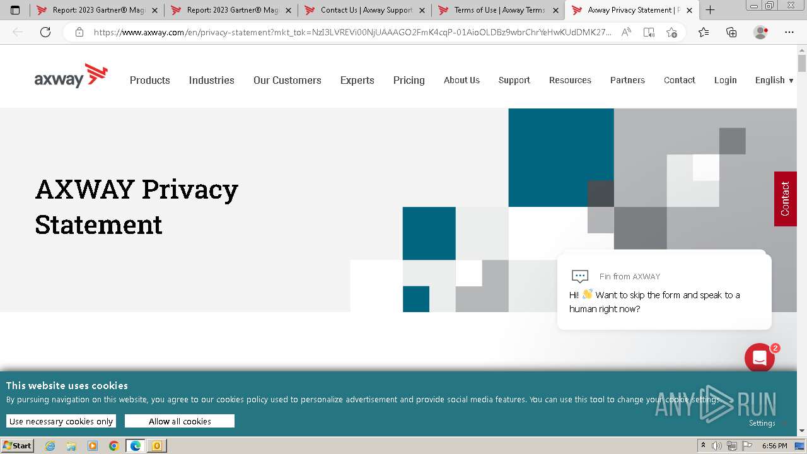
Task: Close the Contact Us tab
Action: click(422, 10)
